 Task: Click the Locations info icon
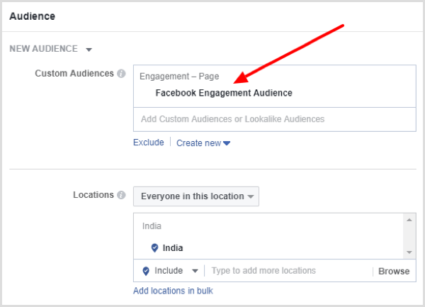[121, 195]
